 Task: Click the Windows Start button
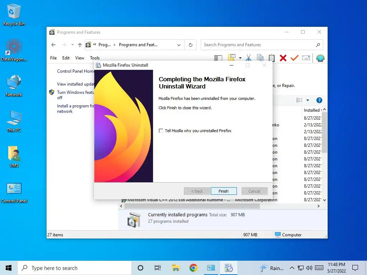[9, 268]
